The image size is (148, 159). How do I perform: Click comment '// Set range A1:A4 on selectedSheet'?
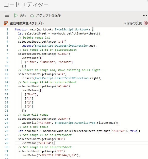[47, 82]
